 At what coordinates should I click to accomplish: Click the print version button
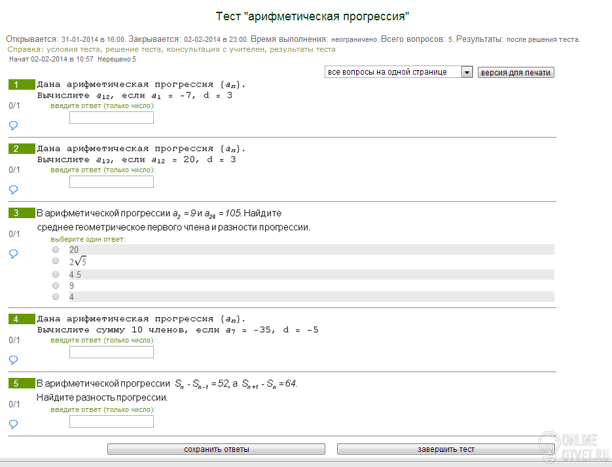pos(516,72)
